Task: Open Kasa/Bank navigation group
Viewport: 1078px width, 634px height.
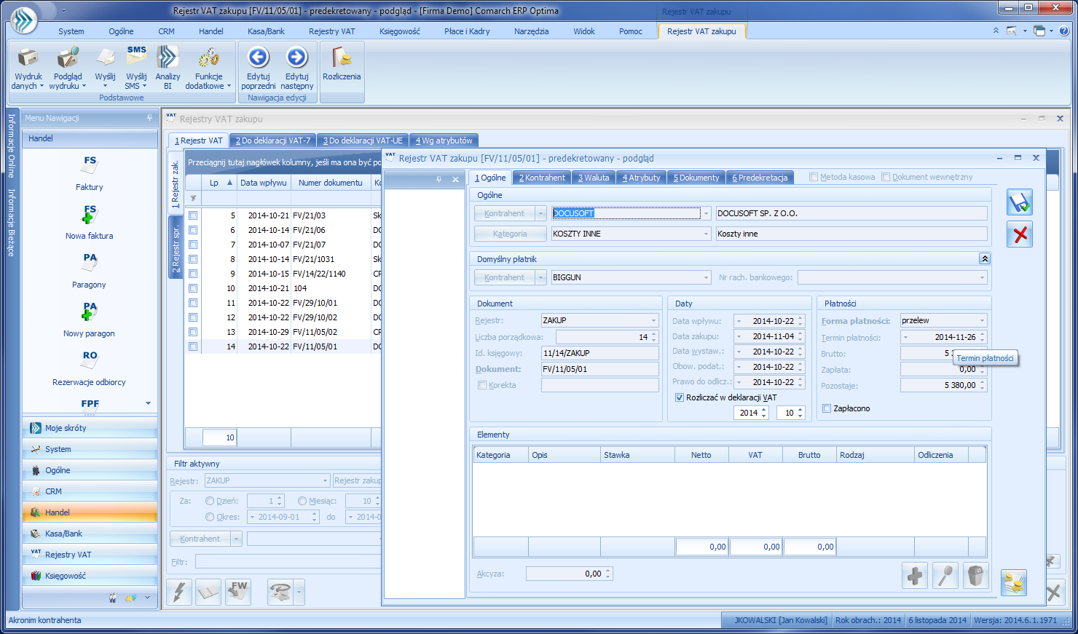Action: [90, 534]
